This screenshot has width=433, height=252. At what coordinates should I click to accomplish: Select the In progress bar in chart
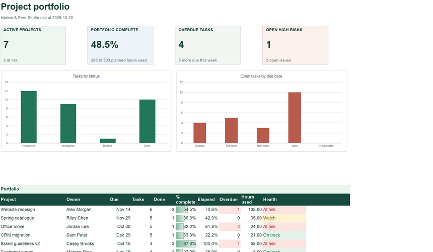(68, 123)
